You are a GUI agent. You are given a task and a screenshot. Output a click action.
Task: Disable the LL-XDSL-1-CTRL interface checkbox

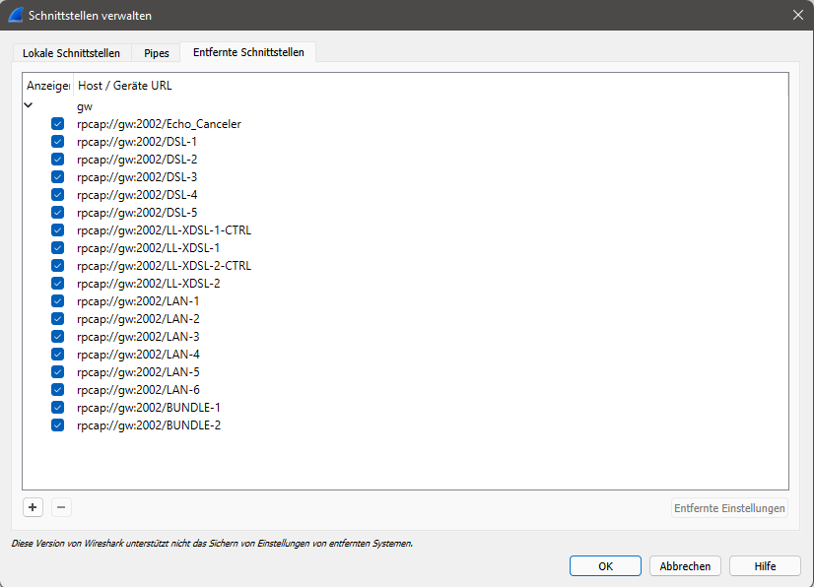[x=57, y=230]
